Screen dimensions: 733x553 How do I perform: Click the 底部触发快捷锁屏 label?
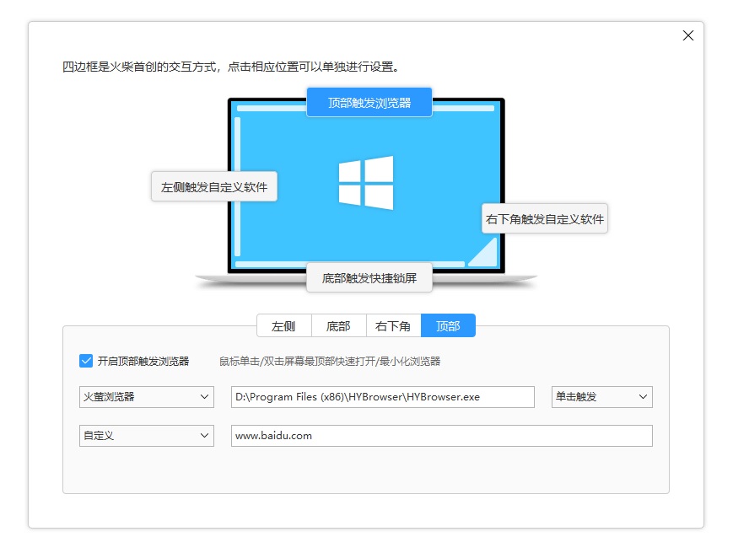click(x=369, y=277)
